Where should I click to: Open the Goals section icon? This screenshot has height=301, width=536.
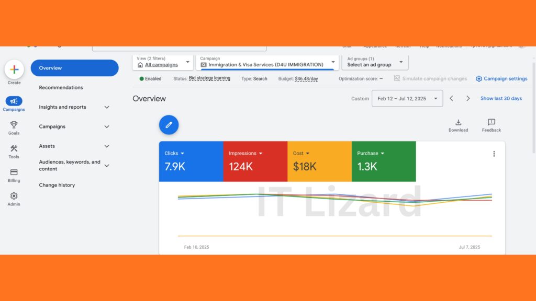pos(14,125)
